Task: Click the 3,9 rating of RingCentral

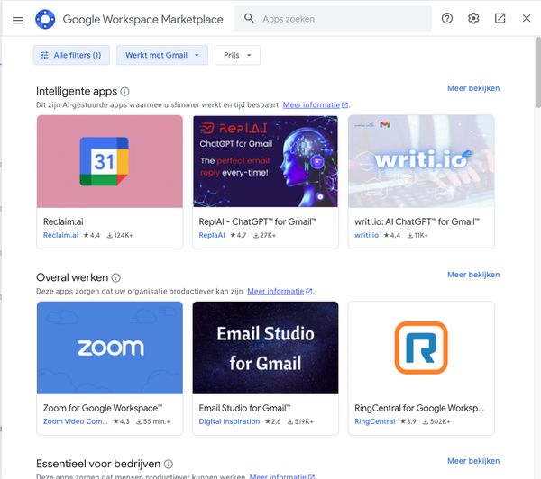Action: 408,421
